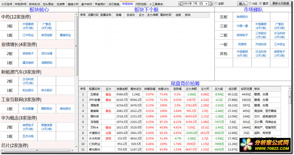Open the 板块轮动 tab
The width and height of the screenshot is (294, 155).
(x=35, y=4)
